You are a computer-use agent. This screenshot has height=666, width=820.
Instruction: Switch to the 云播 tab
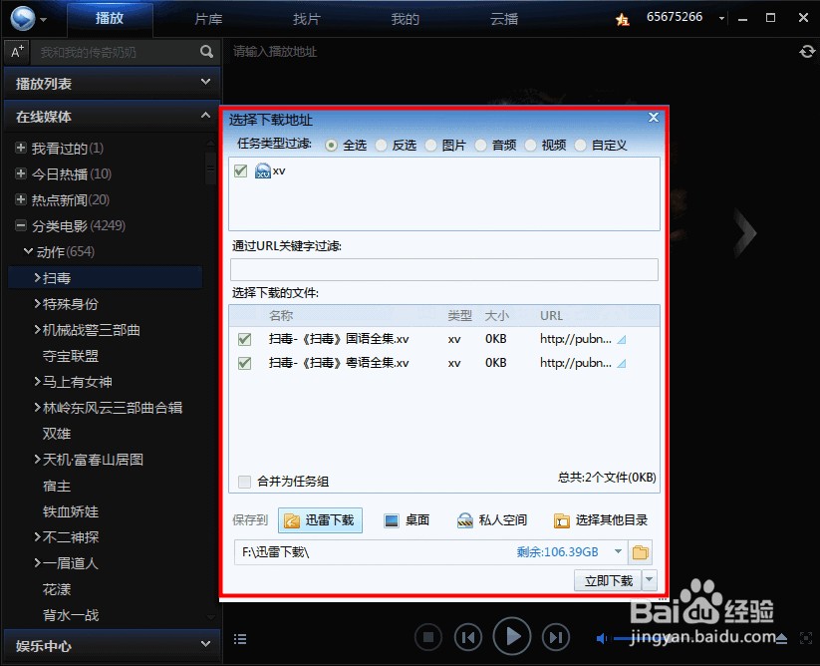pyautogui.click(x=504, y=19)
